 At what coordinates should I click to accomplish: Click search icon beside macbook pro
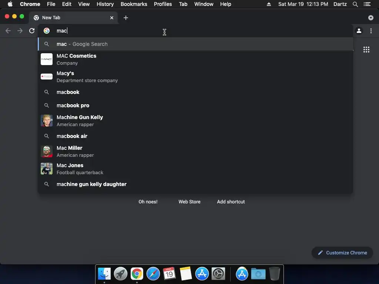point(46,105)
